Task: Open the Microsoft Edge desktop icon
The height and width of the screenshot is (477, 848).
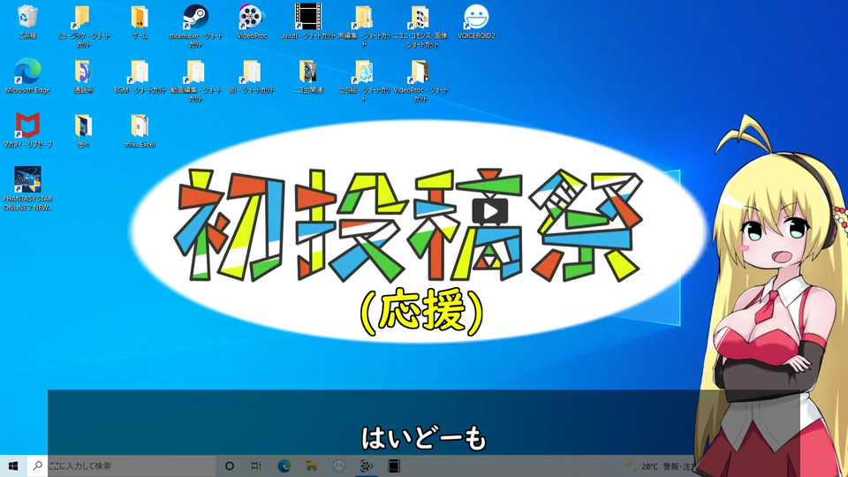Action: tap(27, 72)
